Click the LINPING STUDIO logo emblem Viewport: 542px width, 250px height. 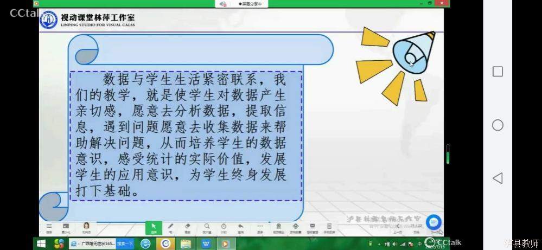pos(49,20)
